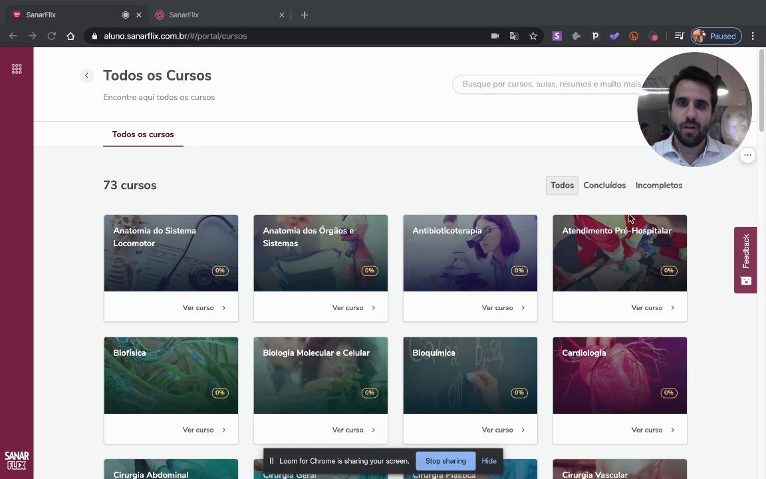Select the Todos os cursos tab

(143, 134)
